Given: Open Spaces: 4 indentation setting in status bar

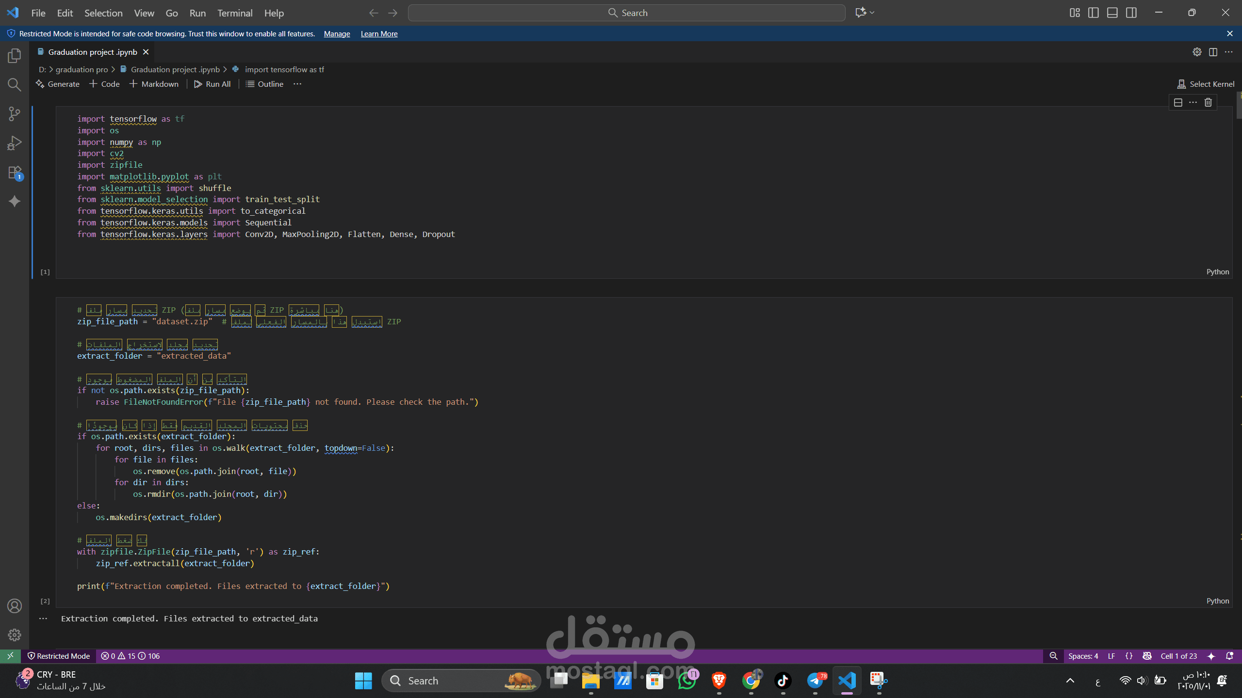Looking at the screenshot, I should (x=1083, y=656).
